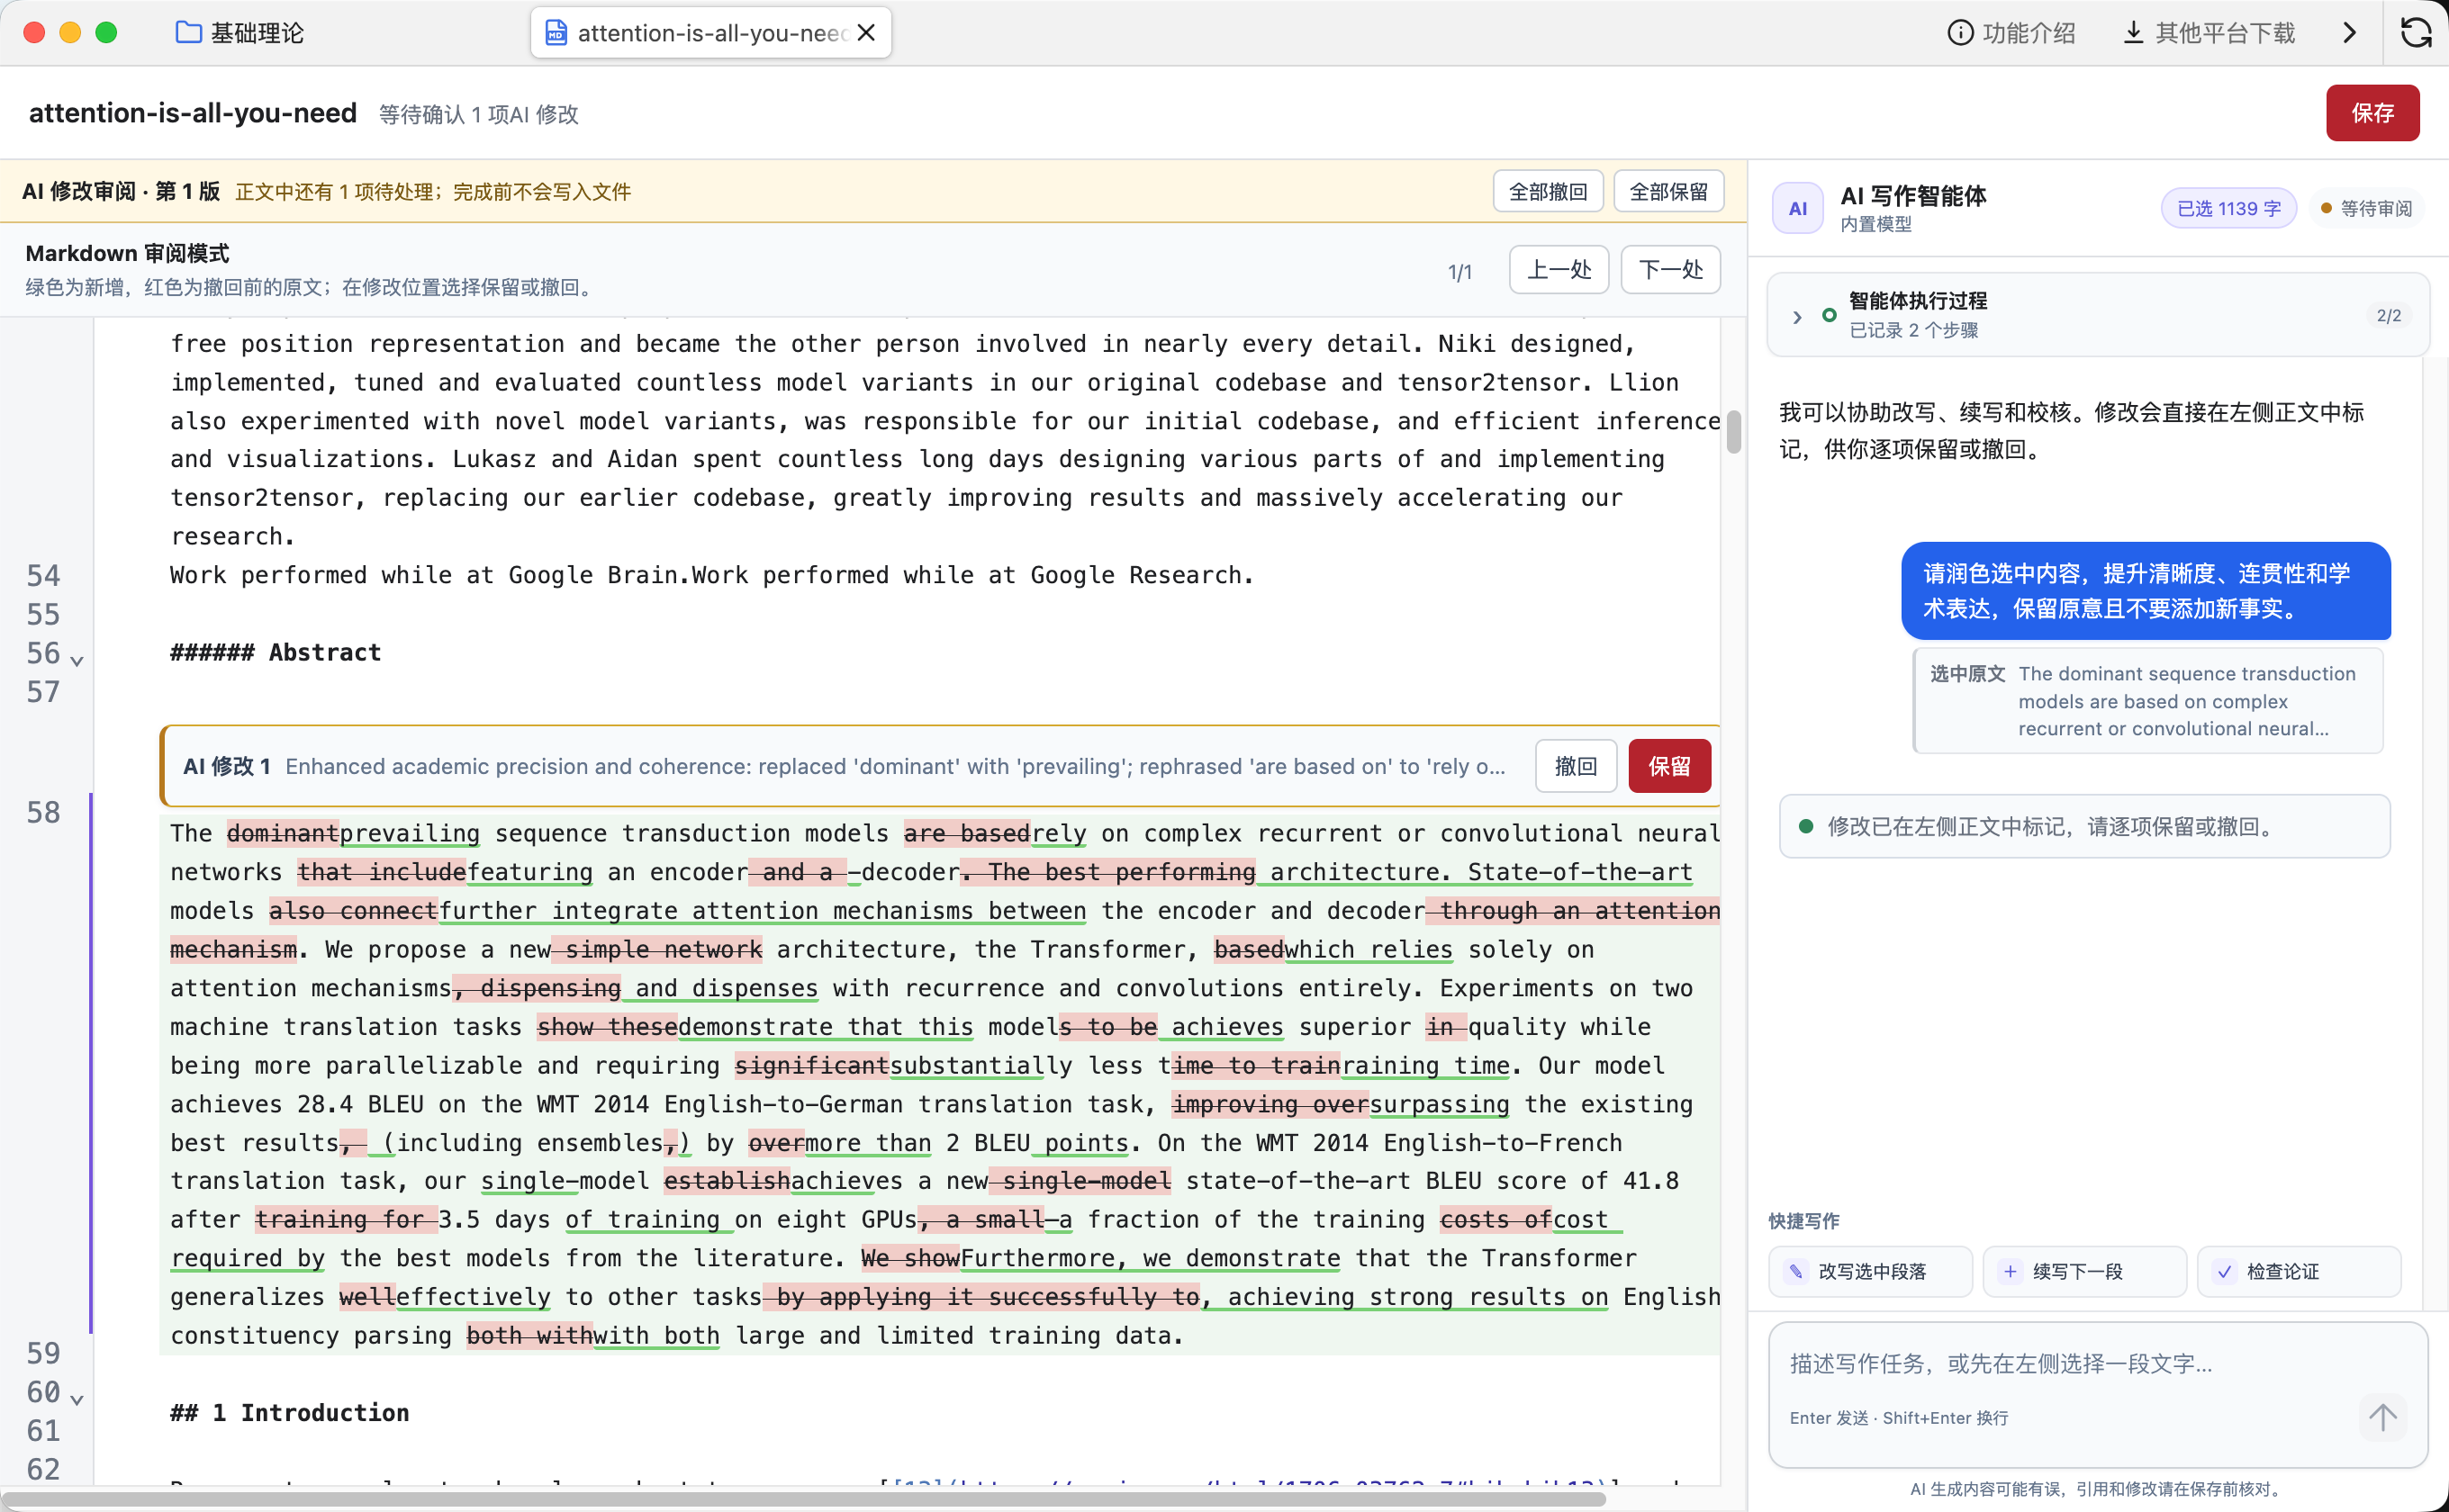
Task: Click the send arrow icon
Action: click(2383, 1417)
